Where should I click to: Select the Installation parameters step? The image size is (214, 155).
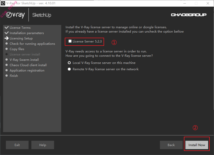(27, 33)
